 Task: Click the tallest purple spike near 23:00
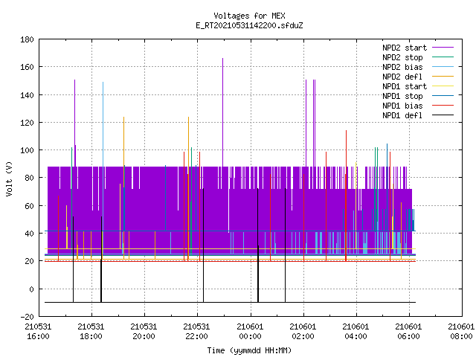click(223, 112)
